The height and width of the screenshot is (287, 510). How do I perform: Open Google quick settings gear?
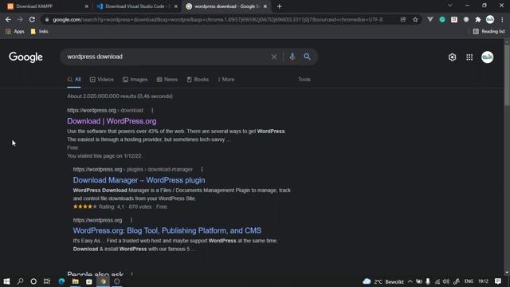[452, 57]
